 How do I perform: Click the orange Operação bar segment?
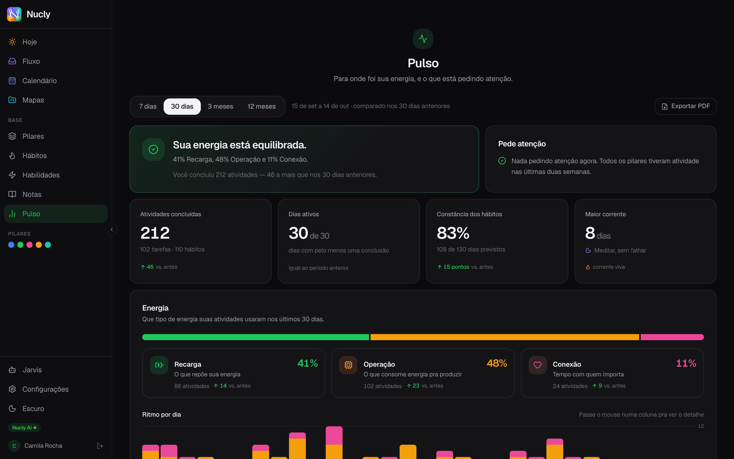[505, 337]
